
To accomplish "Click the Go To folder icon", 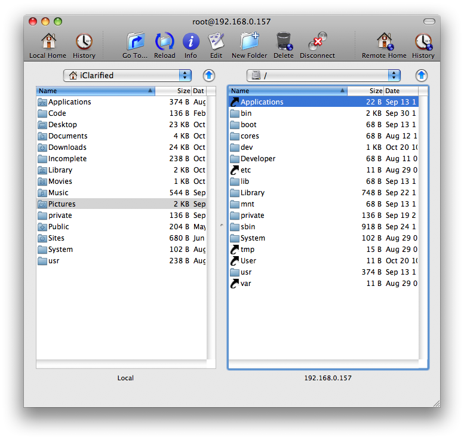I will (x=135, y=42).
